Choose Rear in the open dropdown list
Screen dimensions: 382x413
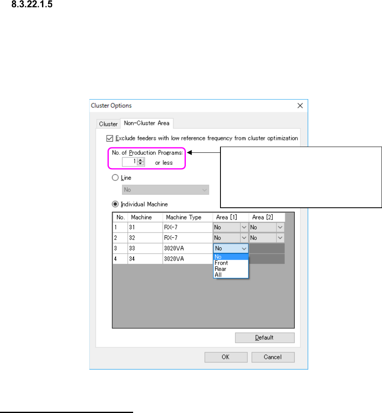[x=231, y=269]
